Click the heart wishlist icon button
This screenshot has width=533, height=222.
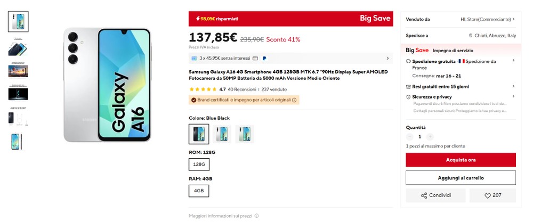488,195
